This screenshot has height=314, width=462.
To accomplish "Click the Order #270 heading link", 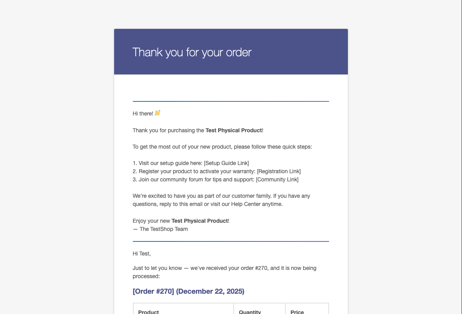I will pyautogui.click(x=188, y=291).
